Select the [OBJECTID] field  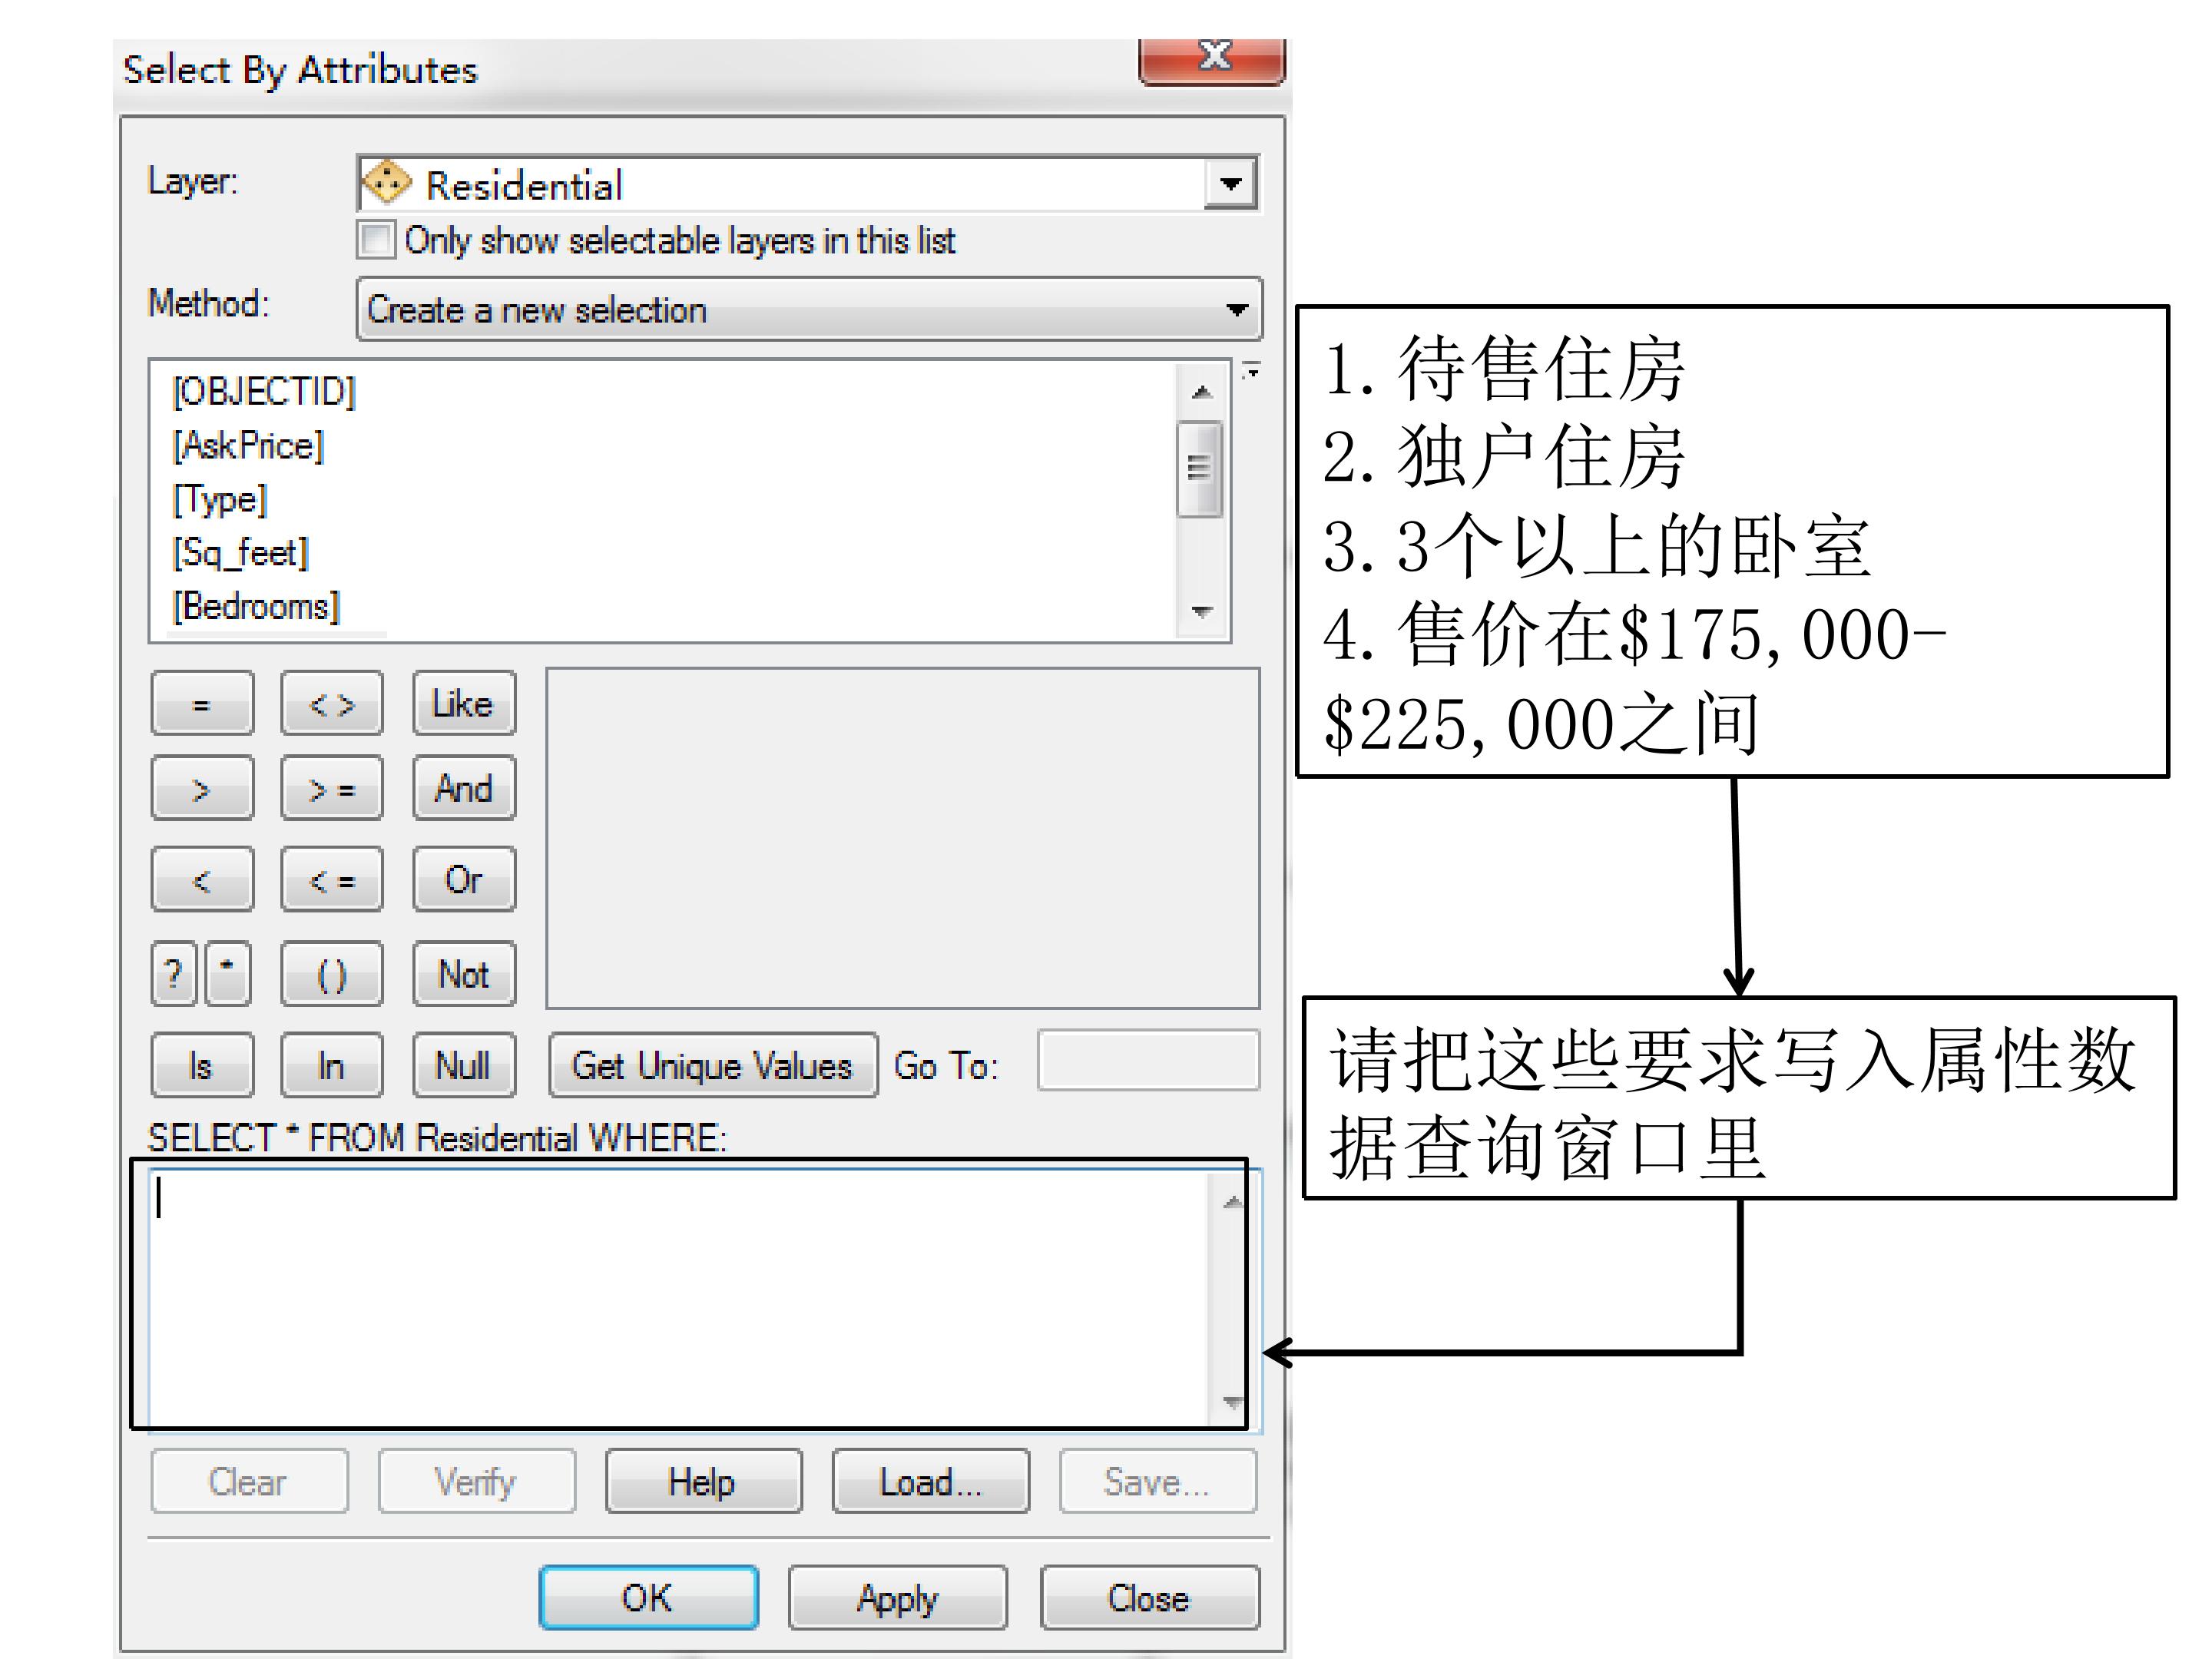click(264, 391)
